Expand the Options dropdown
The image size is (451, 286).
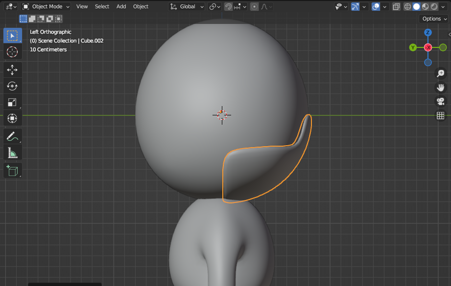[x=434, y=19]
